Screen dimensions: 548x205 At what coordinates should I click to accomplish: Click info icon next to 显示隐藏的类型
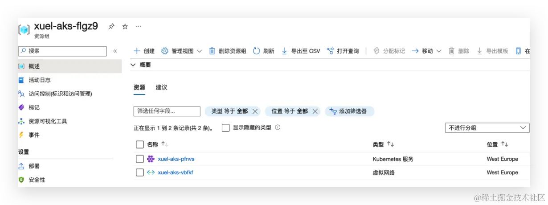(x=278, y=127)
